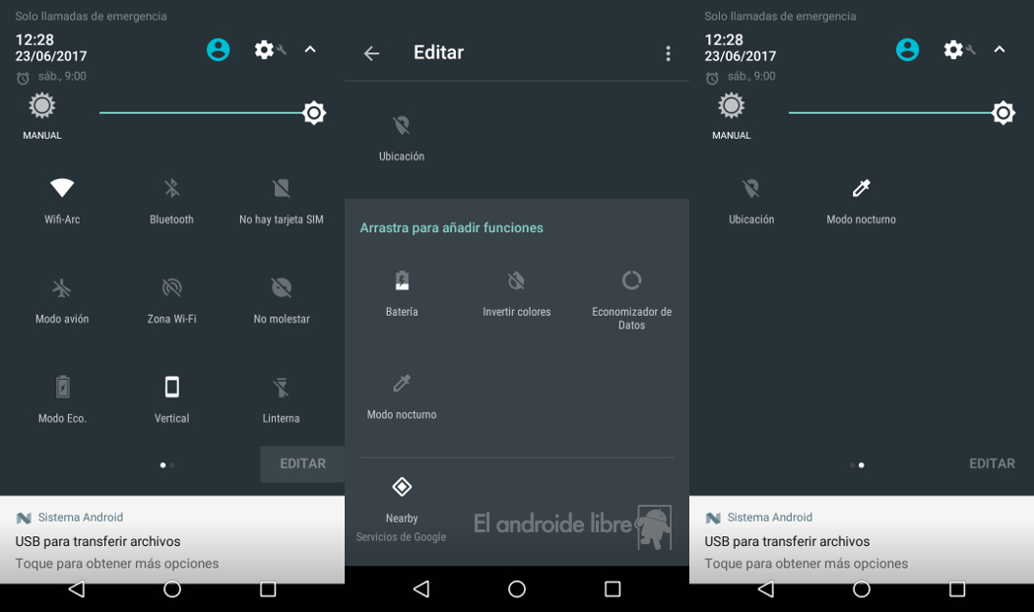1034x612 pixels.
Task: Select the Invertir colores tile
Action: click(516, 282)
